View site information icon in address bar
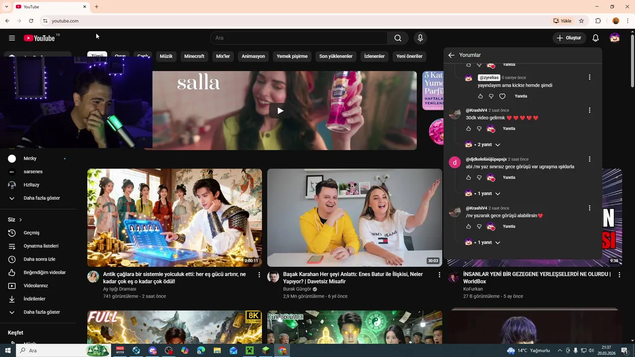 click(45, 21)
